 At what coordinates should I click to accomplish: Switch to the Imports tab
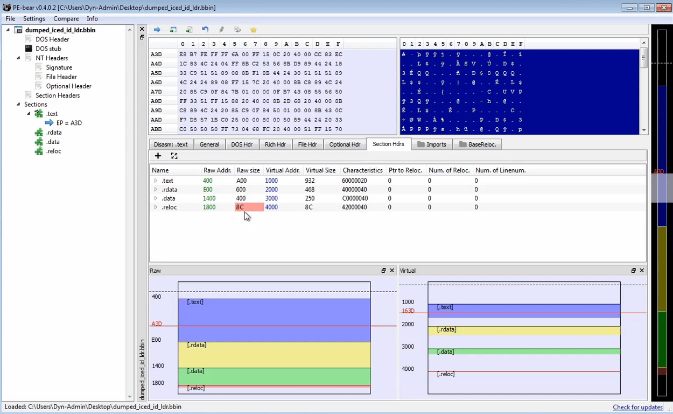tap(432, 144)
